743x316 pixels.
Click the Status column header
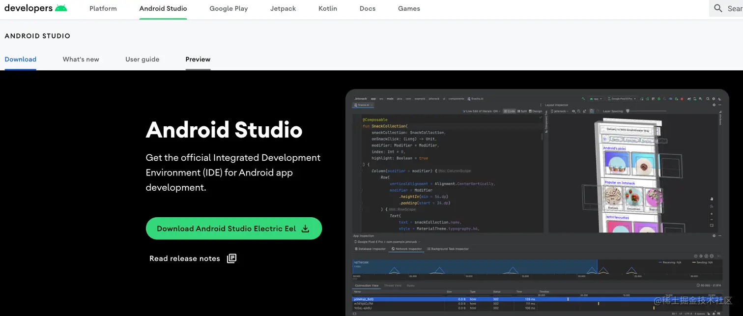(x=497, y=291)
